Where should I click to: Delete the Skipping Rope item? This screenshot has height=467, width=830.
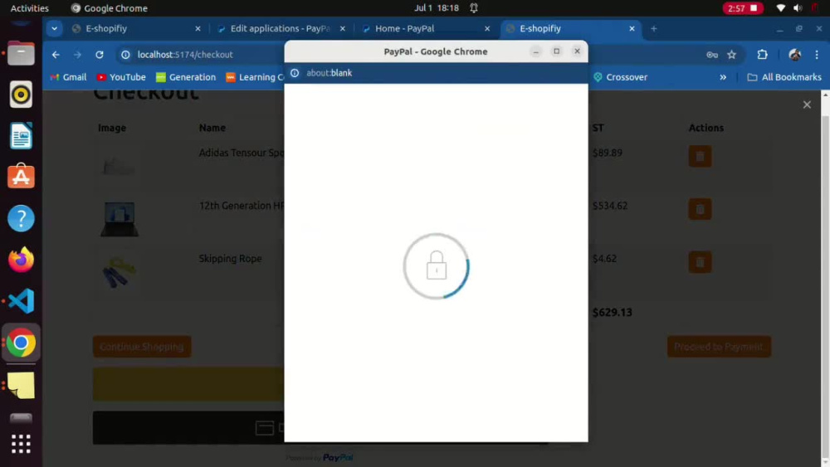click(700, 262)
